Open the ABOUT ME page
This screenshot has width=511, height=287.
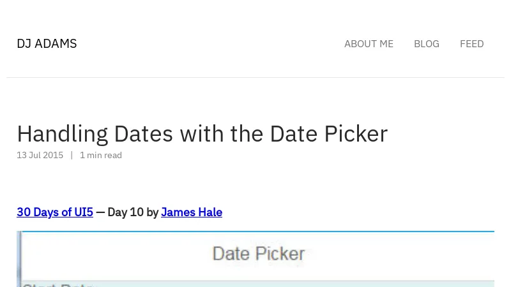[x=369, y=44]
